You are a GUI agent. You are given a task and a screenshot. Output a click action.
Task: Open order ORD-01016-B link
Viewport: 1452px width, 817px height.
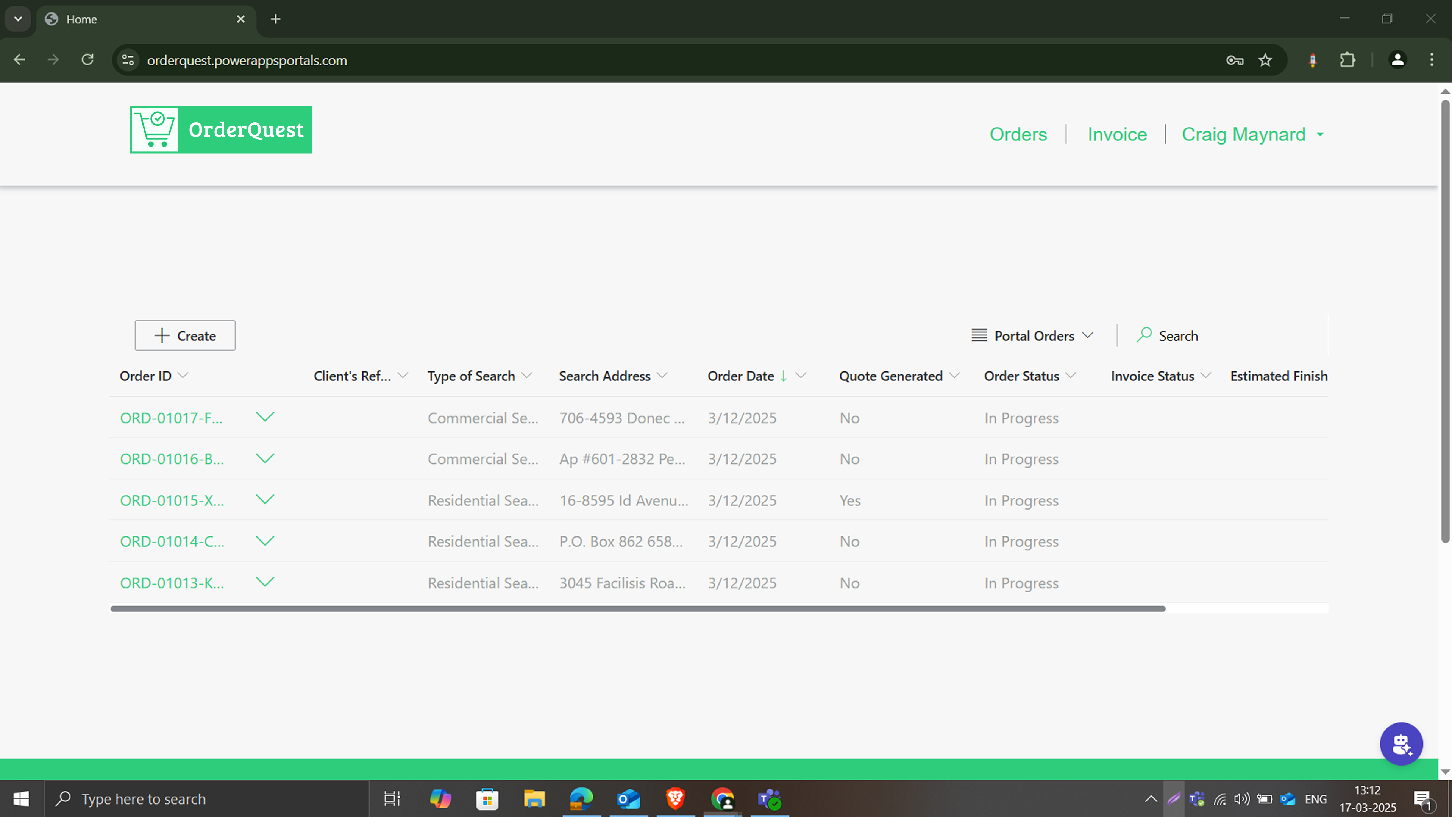click(172, 458)
